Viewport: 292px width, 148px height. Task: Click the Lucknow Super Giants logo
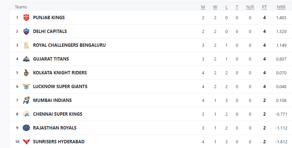click(x=26, y=86)
